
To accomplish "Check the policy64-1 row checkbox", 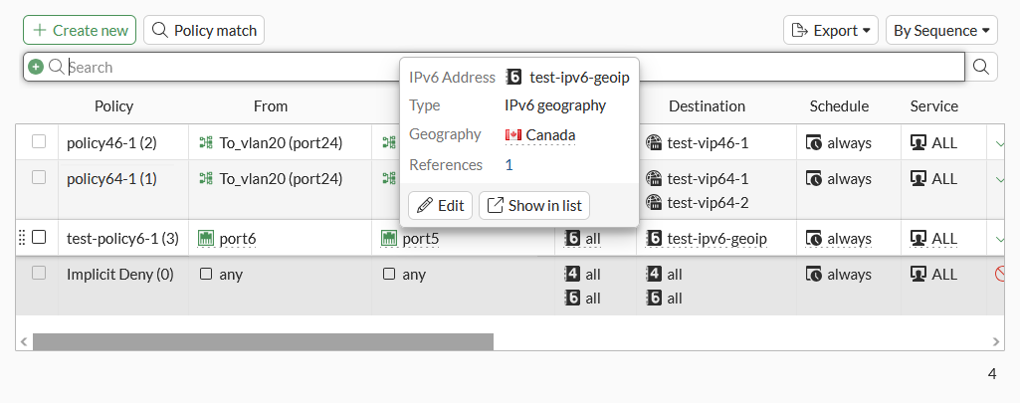I will point(39,178).
